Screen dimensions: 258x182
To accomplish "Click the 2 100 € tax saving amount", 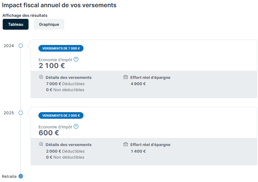I will (52, 66).
